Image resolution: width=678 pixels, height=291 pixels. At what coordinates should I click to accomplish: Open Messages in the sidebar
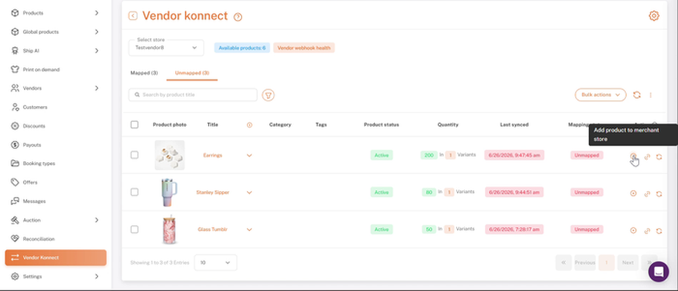pos(34,201)
